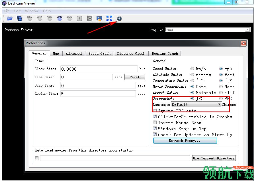Export data using the CSV icon
254x181 pixels.
tap(30, 18)
